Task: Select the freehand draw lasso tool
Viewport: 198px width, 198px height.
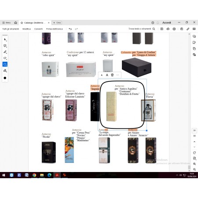Action: (5, 58)
